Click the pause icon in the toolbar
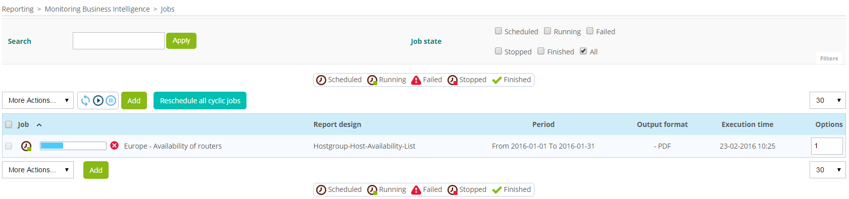 [x=111, y=100]
